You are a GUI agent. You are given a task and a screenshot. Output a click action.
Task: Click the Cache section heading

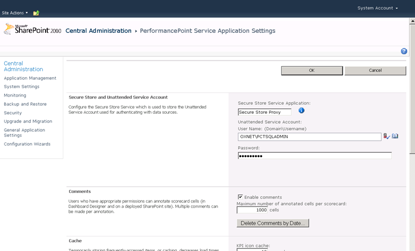[75, 241]
